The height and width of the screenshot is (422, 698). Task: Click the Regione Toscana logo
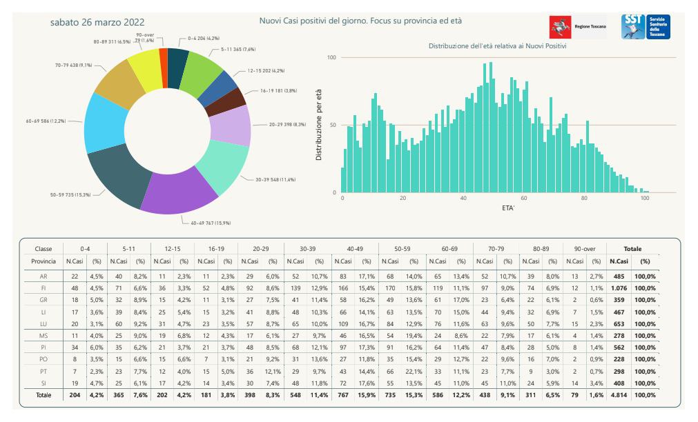(577, 27)
